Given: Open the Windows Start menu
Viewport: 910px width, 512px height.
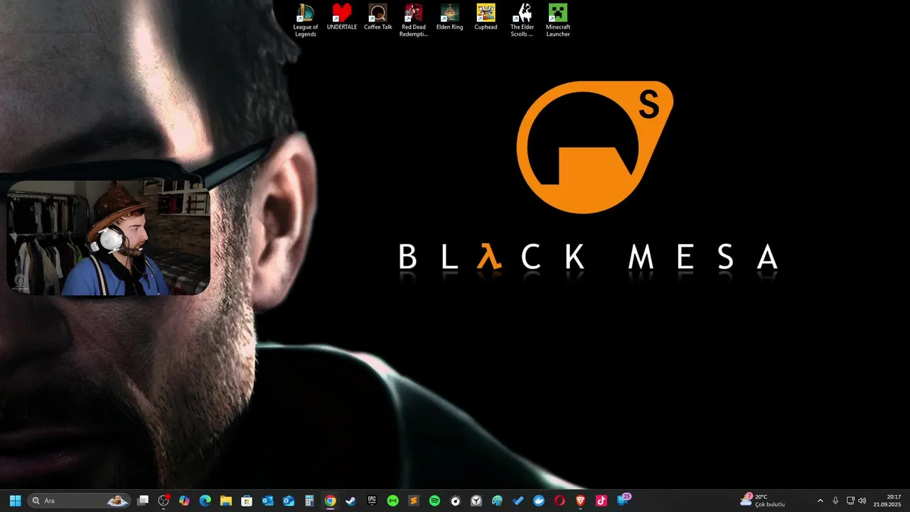Looking at the screenshot, I should click(15, 501).
